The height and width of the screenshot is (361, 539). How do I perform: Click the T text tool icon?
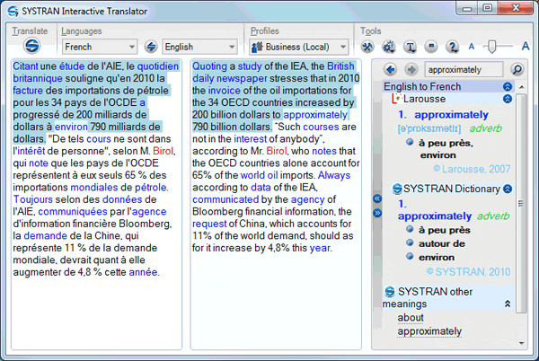pos(411,47)
